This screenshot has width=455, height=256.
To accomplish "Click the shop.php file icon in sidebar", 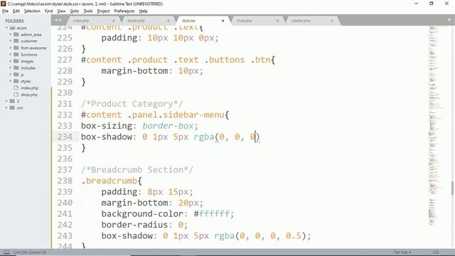I will [x=16, y=95].
